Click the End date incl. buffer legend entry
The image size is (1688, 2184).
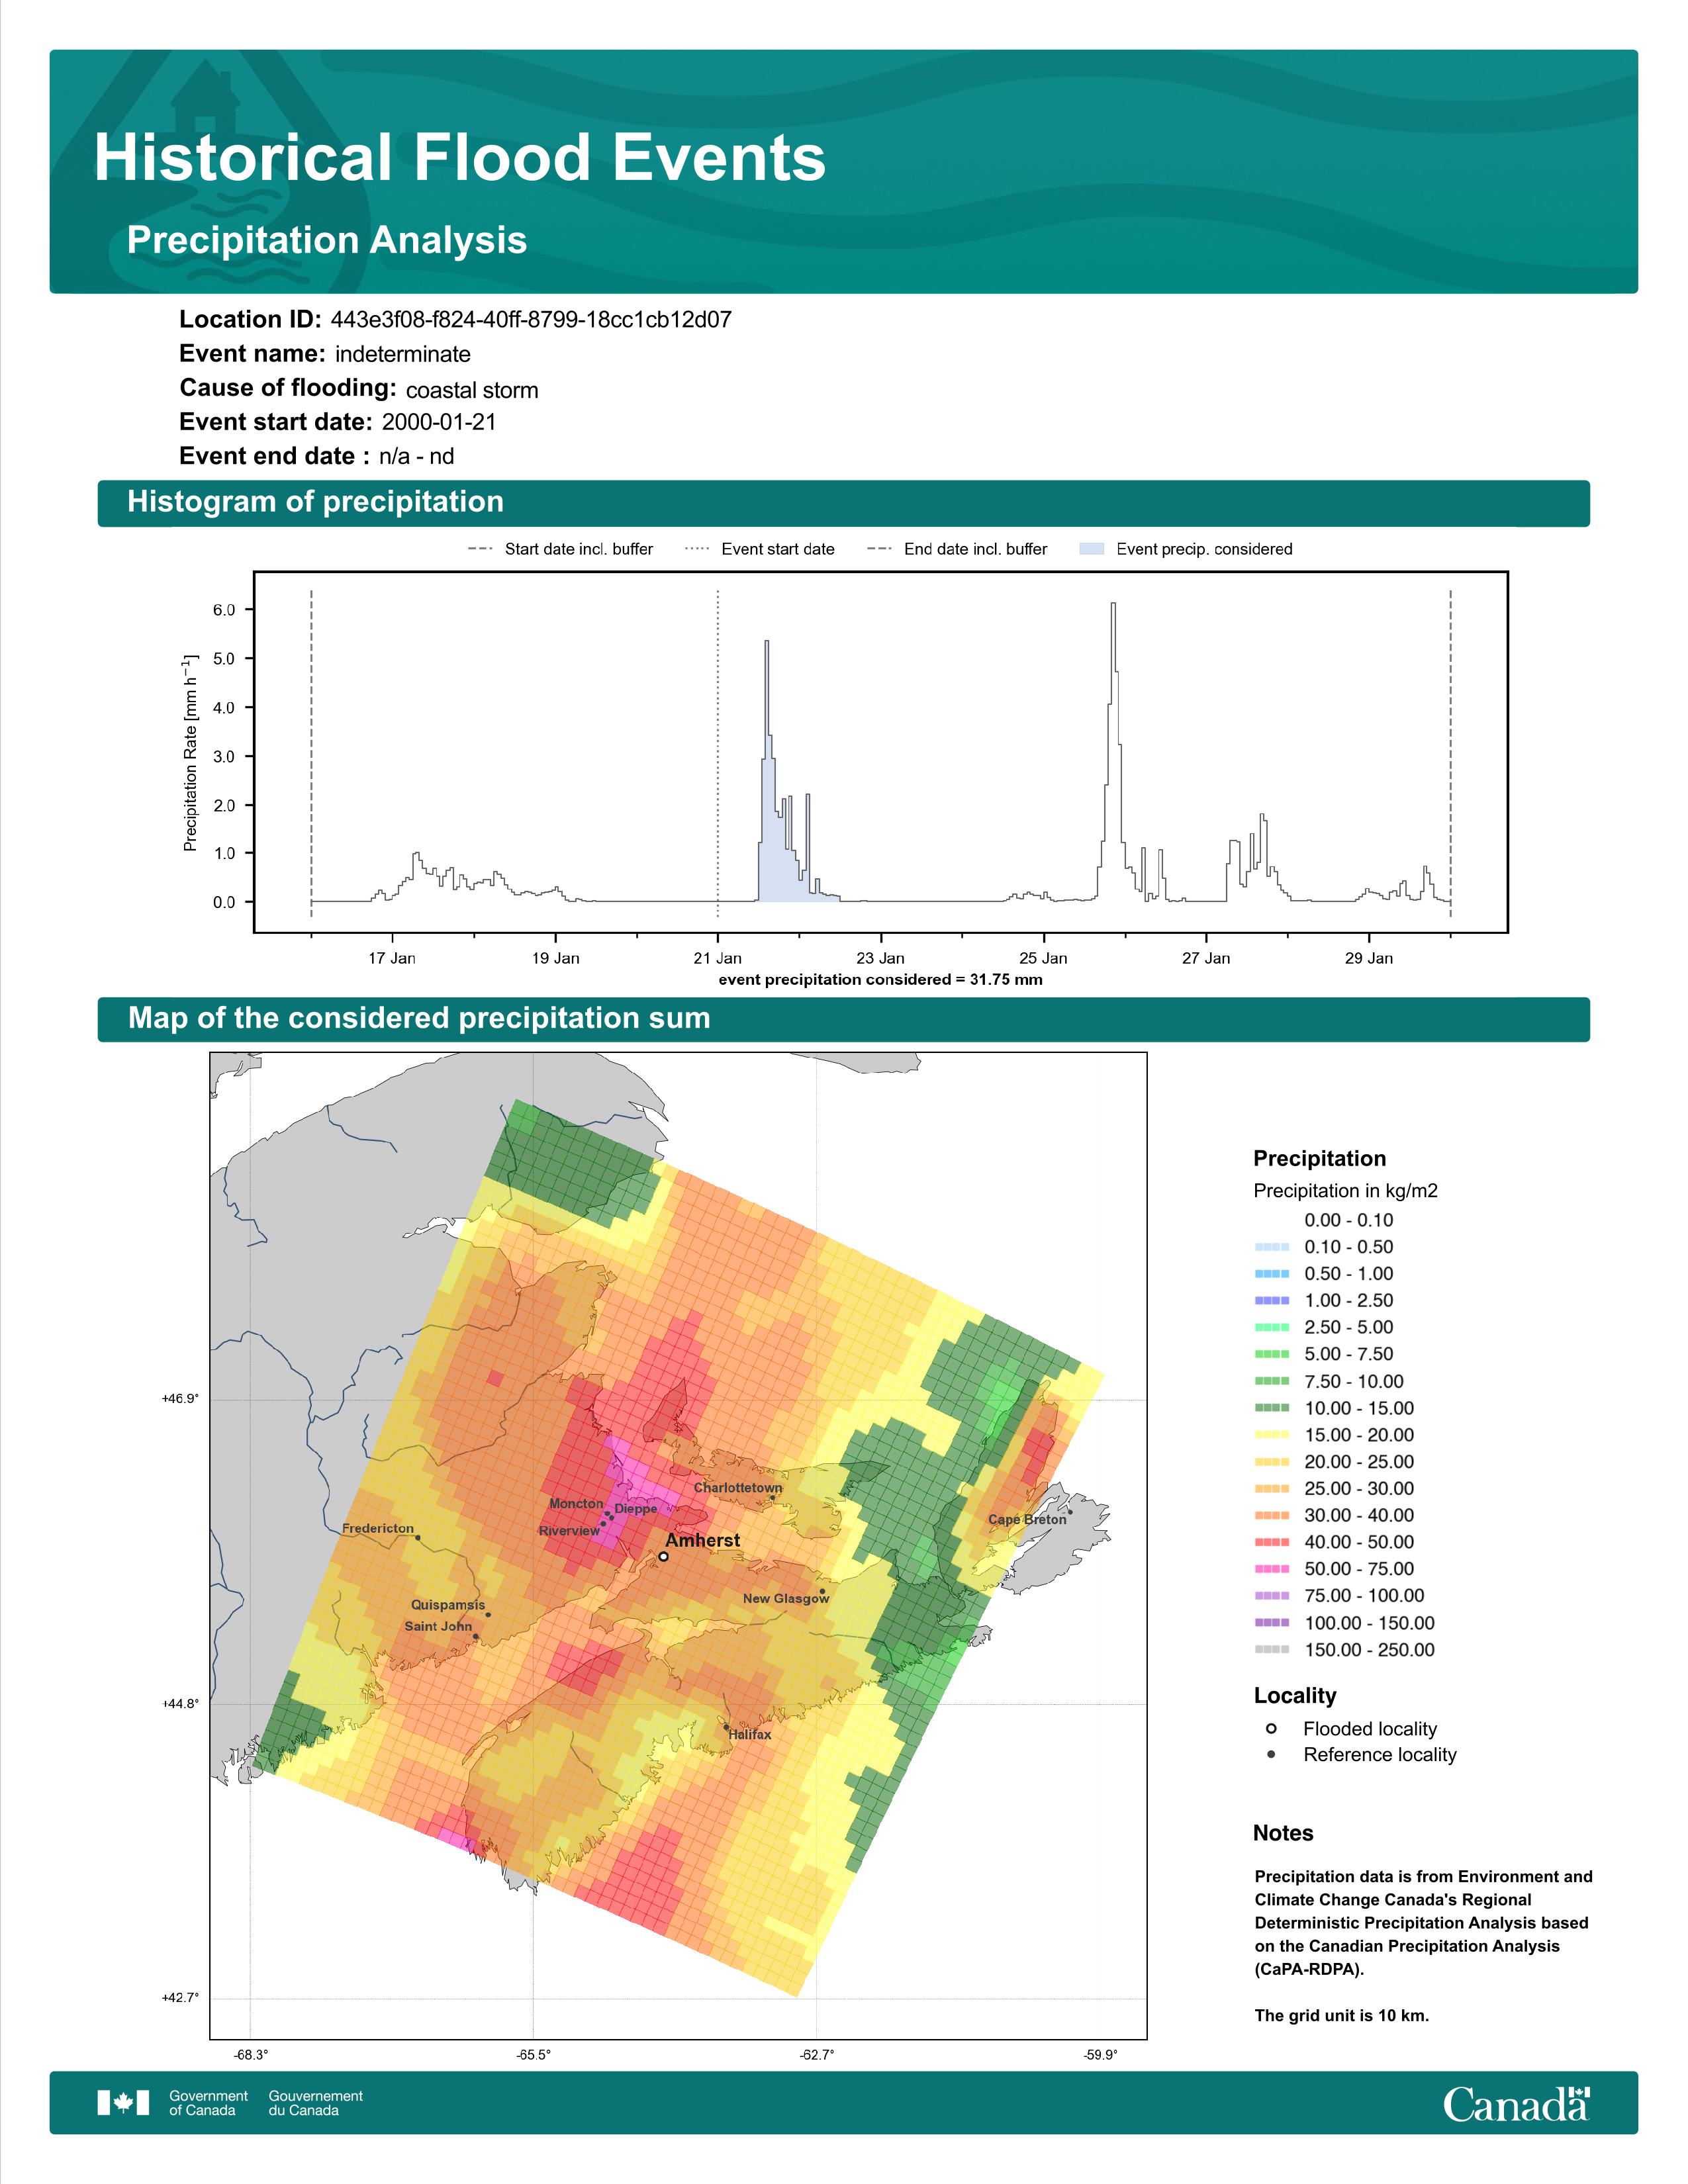tap(957, 549)
